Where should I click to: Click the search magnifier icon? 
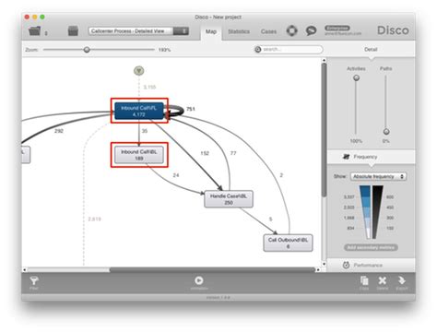[x=258, y=49]
